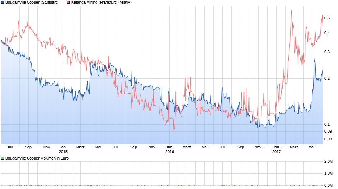
Task: Click the 0,5 price axis label
Action: (x=327, y=18)
